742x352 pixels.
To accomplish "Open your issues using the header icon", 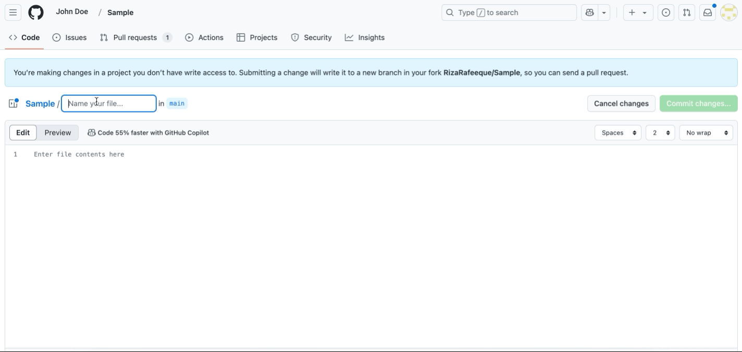I will [x=666, y=12].
